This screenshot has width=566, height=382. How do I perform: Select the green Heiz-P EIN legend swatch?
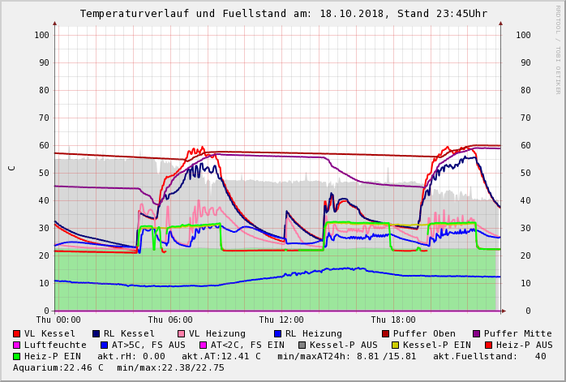click(x=17, y=356)
